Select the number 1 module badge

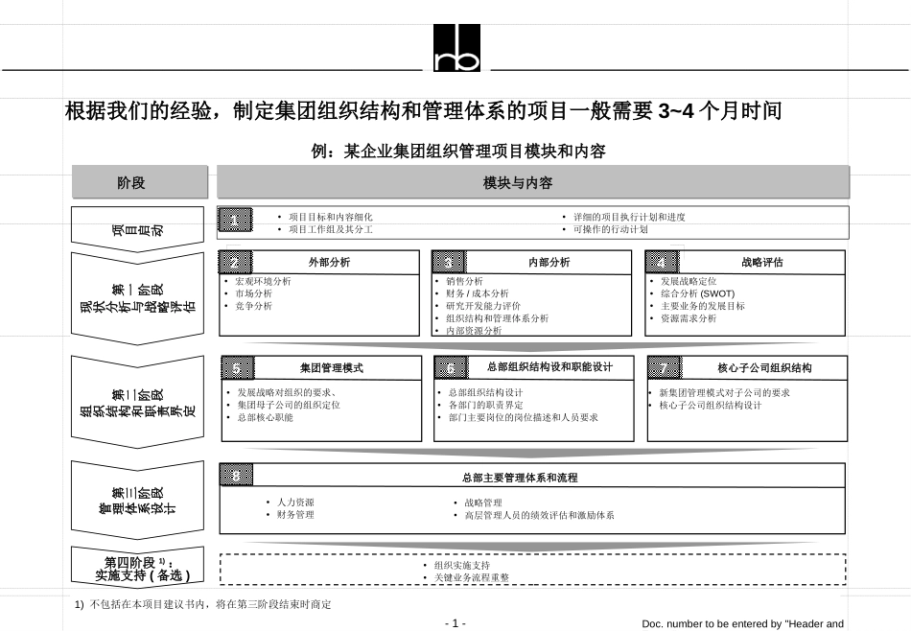click(235, 221)
